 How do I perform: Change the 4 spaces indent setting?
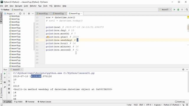point(158,105)
